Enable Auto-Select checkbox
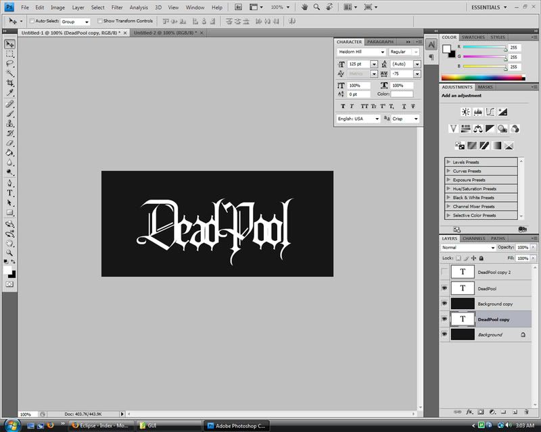 tap(32, 21)
